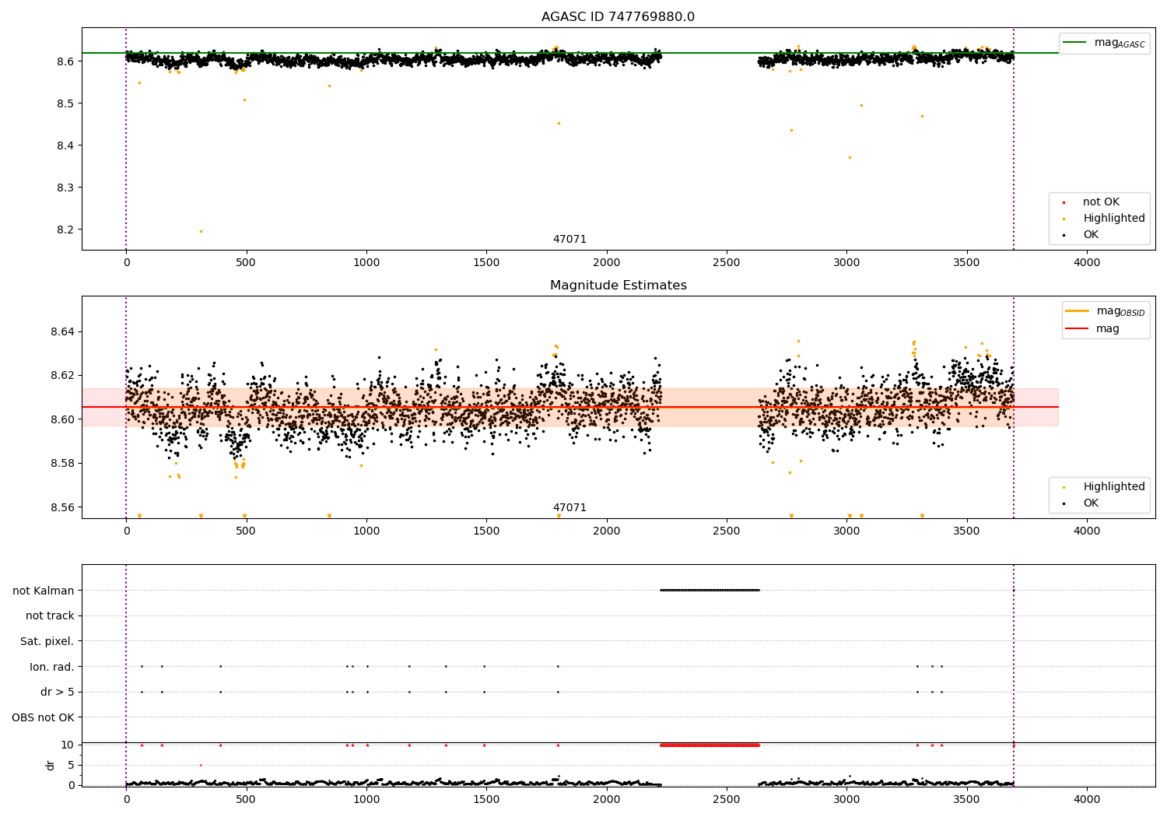Click the y-axis tick '8.2' in top plot
The height and width of the screenshot is (817, 1167).
tap(65, 230)
